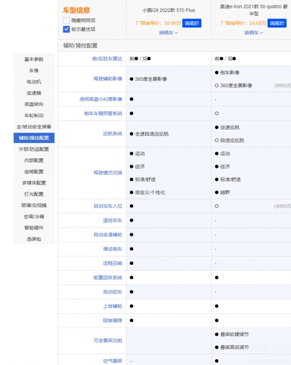
Task: Open the 前/后驻车雷达 parameter link
Action: 107,58
